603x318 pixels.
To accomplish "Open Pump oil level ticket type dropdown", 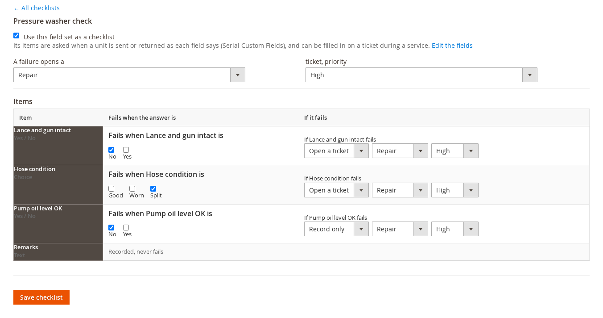I will 400,229.
